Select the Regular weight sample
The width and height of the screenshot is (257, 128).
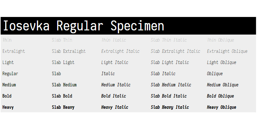point(10,74)
